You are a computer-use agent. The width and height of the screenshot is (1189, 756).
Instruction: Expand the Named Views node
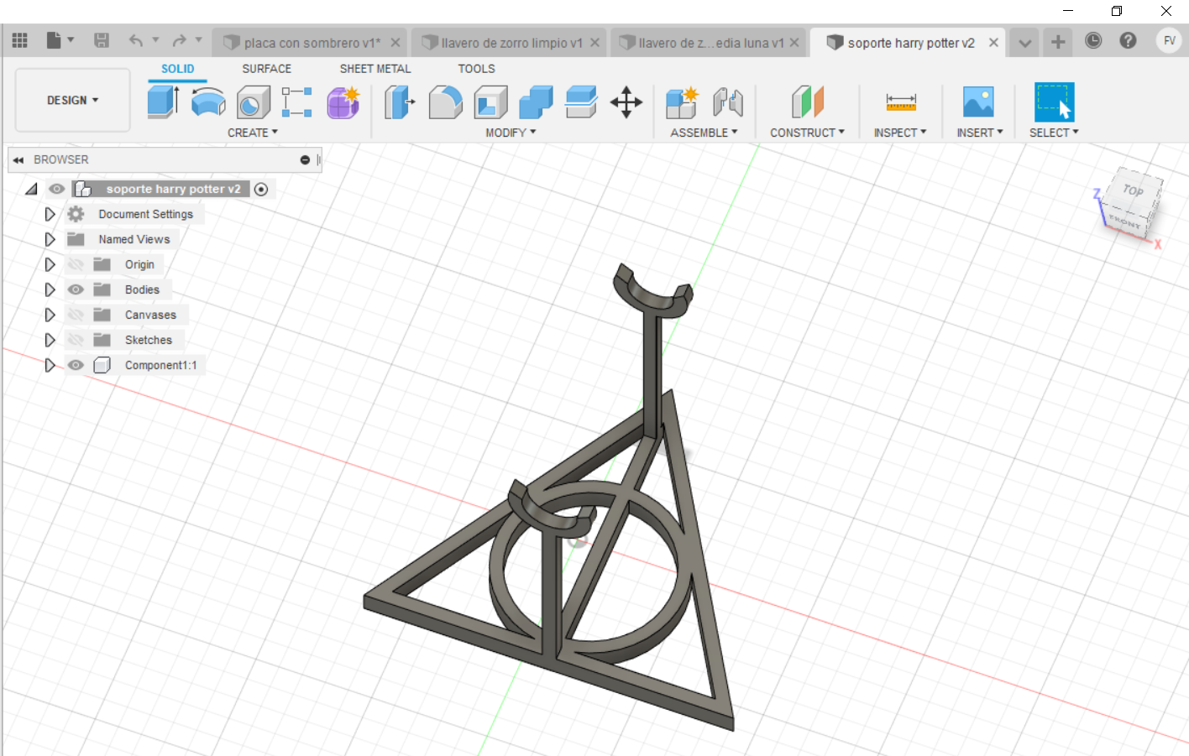pyautogui.click(x=50, y=239)
